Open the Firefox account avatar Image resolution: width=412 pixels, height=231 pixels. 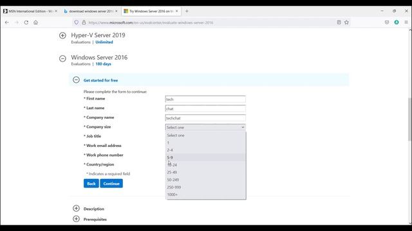tap(397, 22)
